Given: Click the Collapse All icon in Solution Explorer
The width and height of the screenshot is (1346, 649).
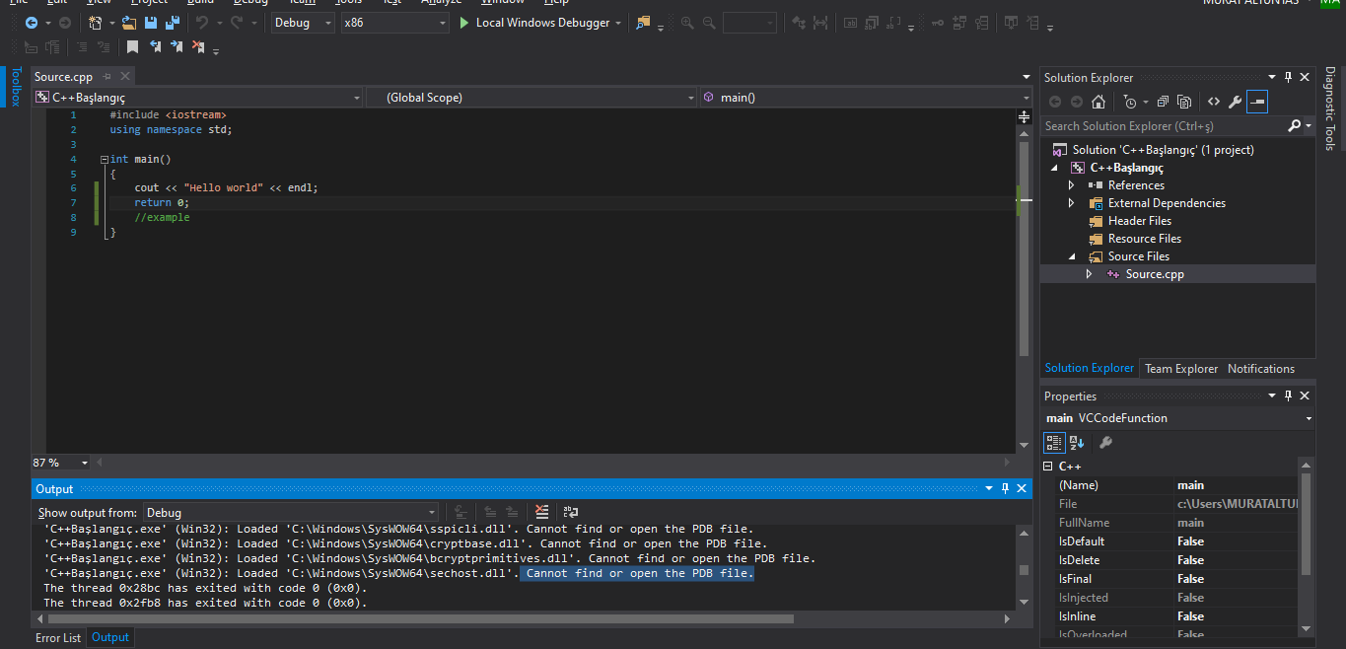Looking at the screenshot, I should pos(1163,102).
